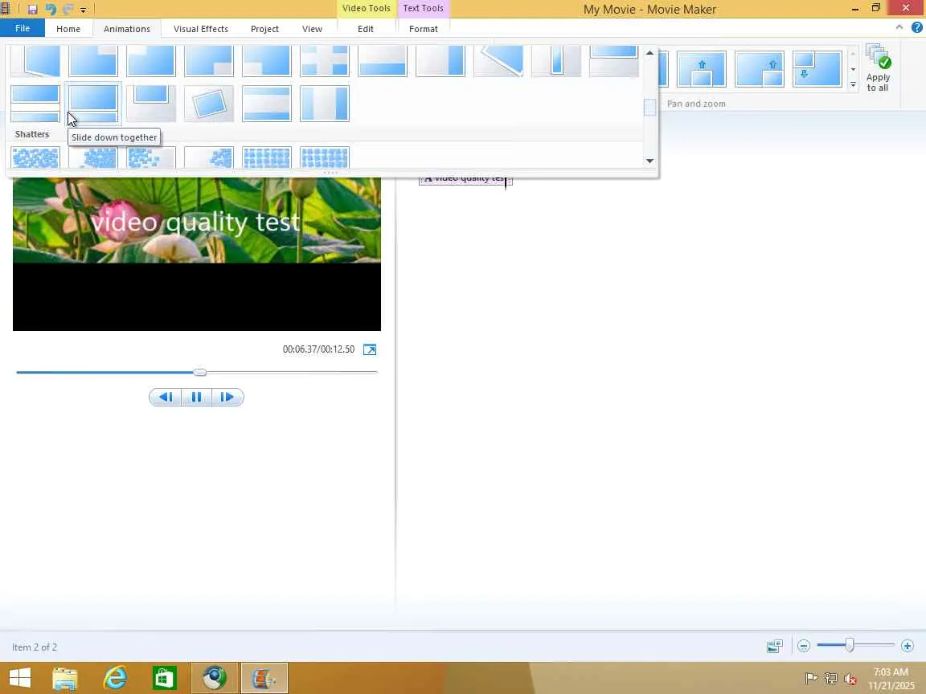Screen dimensions: 926x694
Task: Step to previous frame
Action: (166, 397)
